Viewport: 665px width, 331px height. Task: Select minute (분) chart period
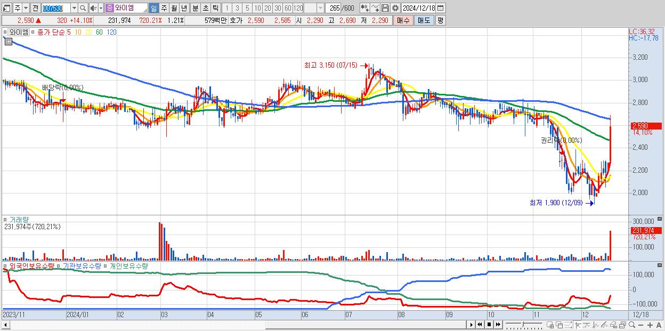point(195,8)
